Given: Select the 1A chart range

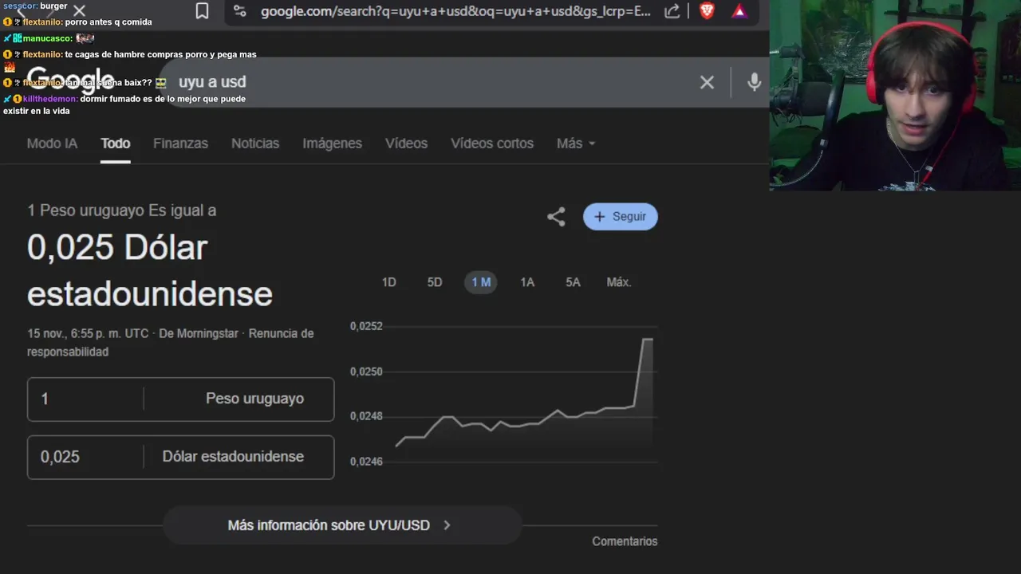Looking at the screenshot, I should pyautogui.click(x=527, y=282).
